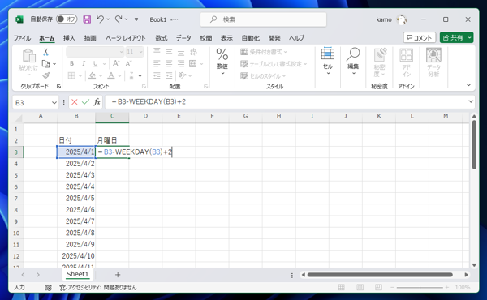This screenshot has width=487, height=300.
Task: Click the accessibility status icon
Action: pyautogui.click(x=62, y=288)
